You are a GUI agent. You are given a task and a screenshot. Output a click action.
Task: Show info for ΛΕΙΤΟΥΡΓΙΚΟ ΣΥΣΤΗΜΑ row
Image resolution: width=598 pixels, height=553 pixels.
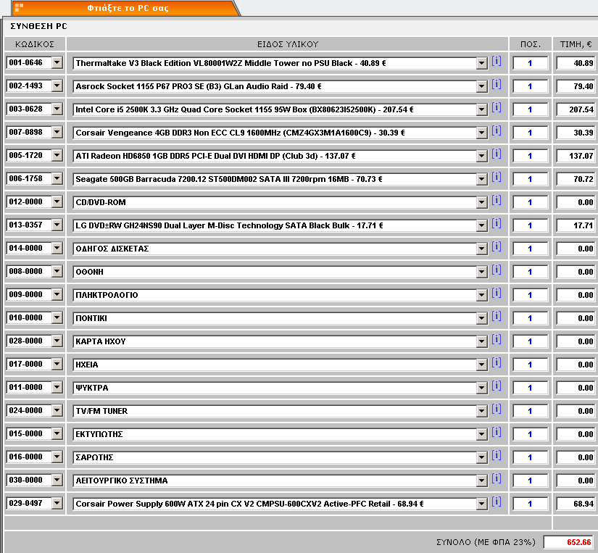coord(497,478)
